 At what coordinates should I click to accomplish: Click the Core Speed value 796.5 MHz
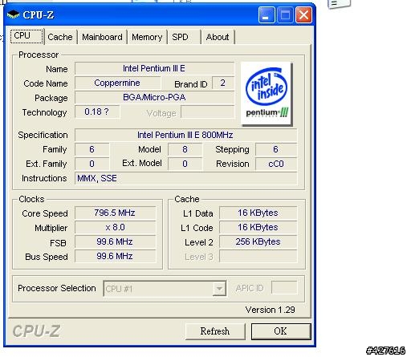[115, 213]
